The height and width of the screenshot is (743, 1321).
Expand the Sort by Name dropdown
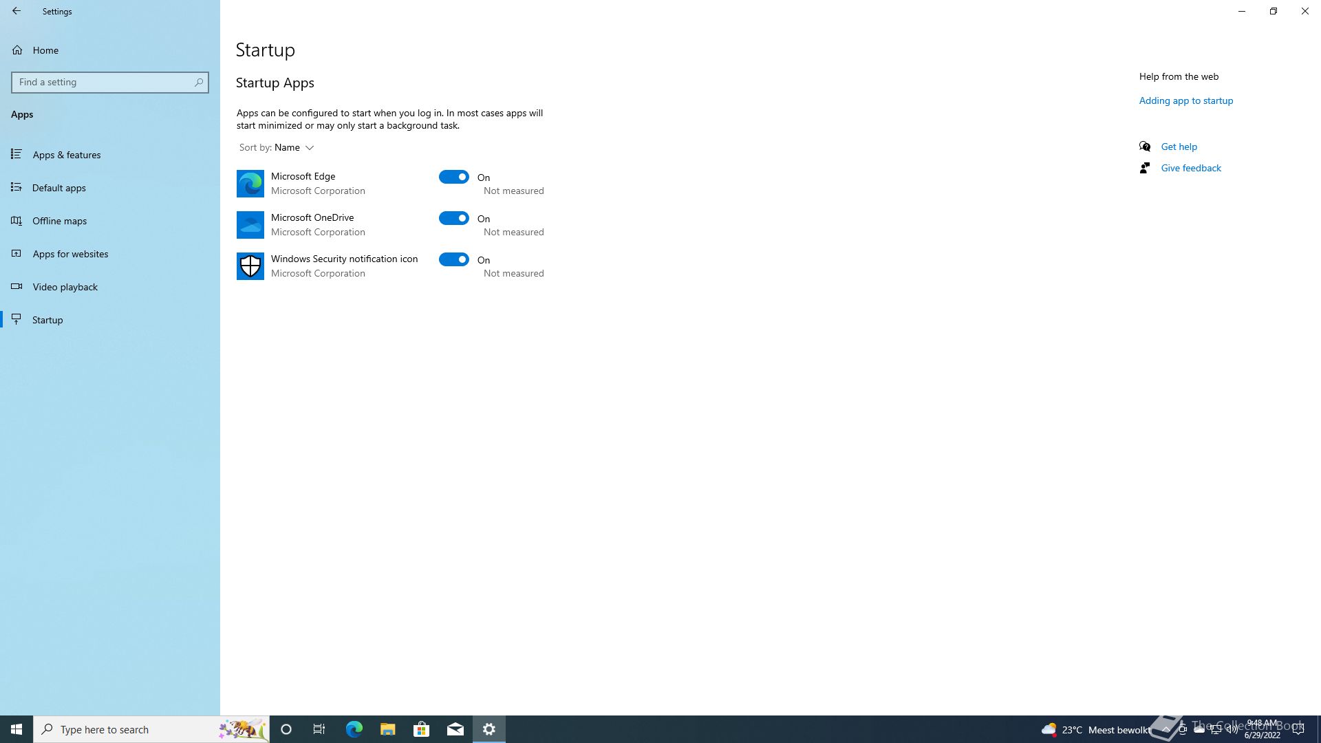[x=277, y=148]
